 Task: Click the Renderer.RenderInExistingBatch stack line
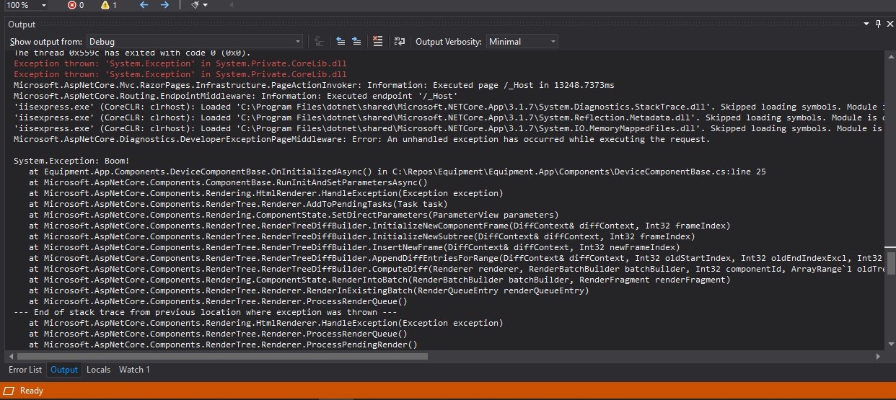pos(309,290)
